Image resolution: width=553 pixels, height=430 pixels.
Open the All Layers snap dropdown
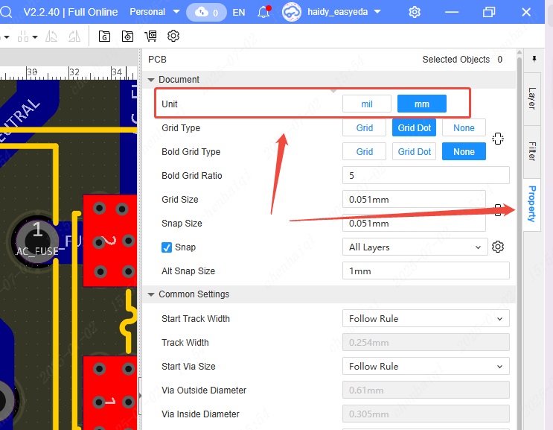tap(414, 247)
